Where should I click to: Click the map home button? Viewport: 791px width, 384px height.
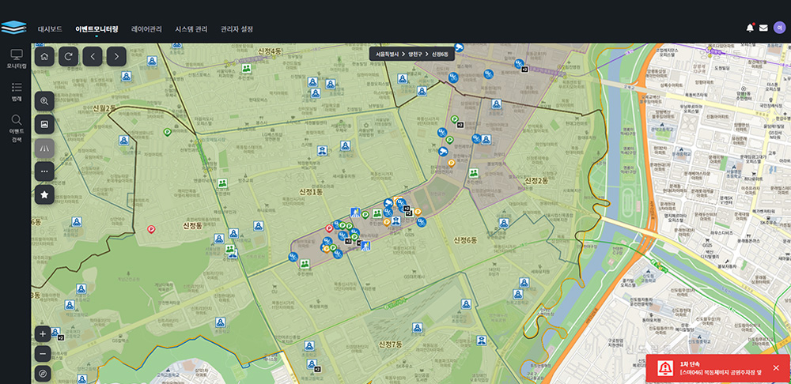coord(45,56)
